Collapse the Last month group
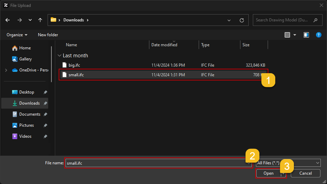327x184 pixels. tap(59, 56)
